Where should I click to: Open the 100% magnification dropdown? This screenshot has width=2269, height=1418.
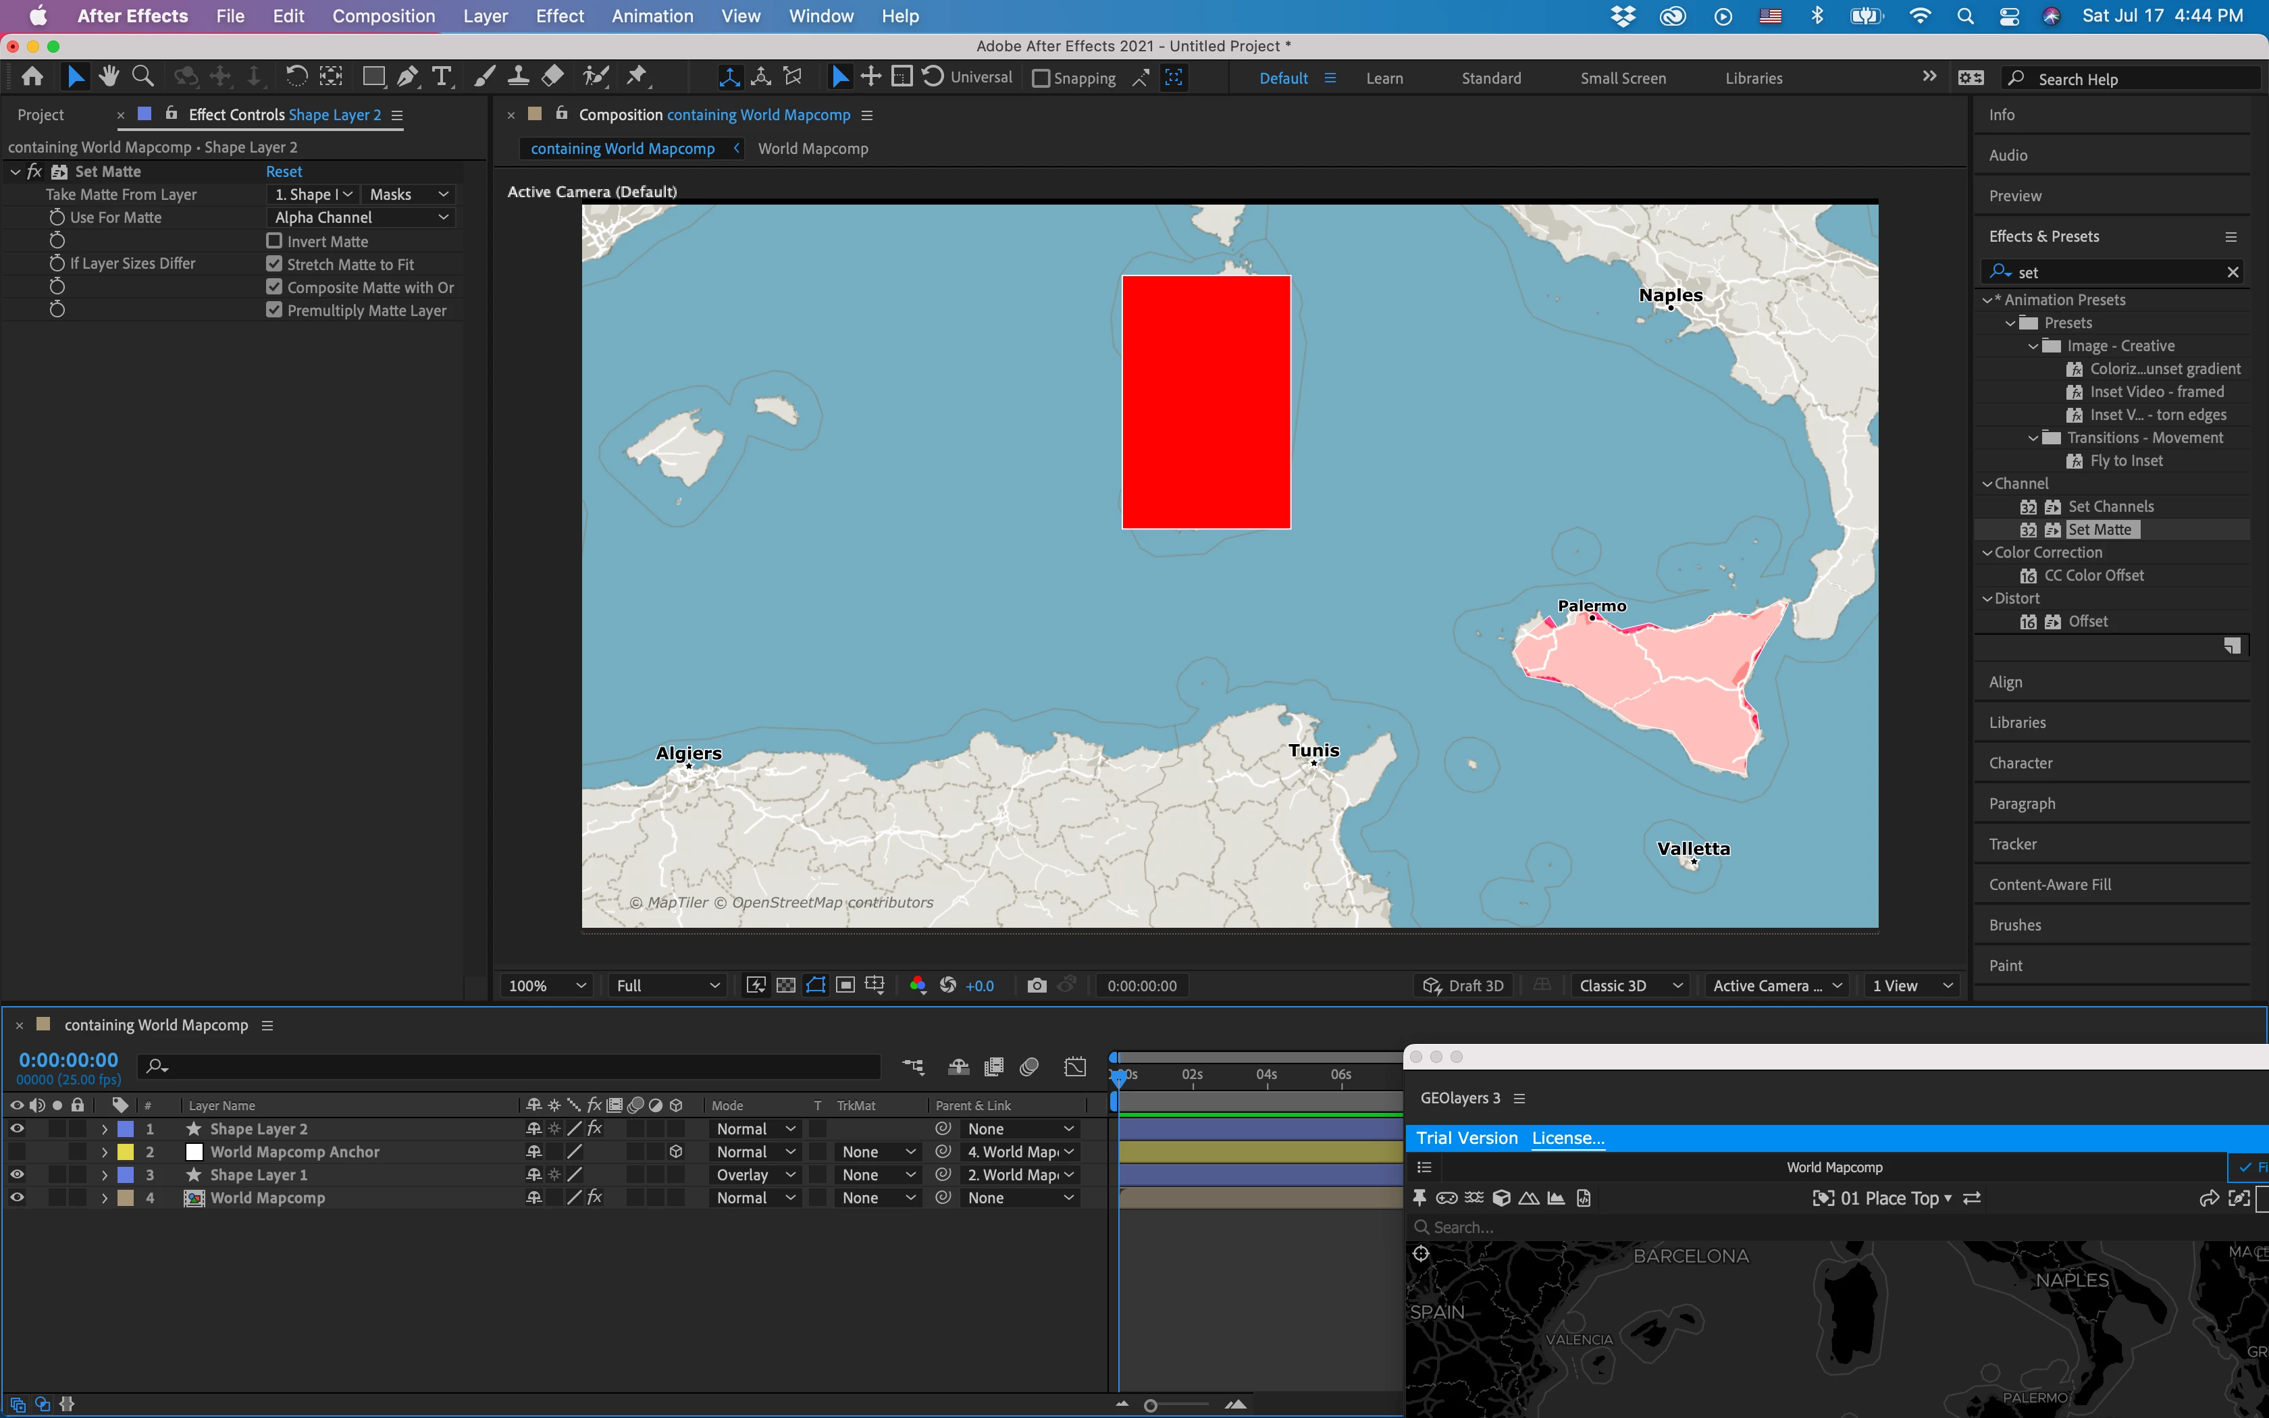coord(546,986)
